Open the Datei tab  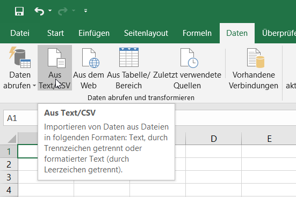click(20, 33)
